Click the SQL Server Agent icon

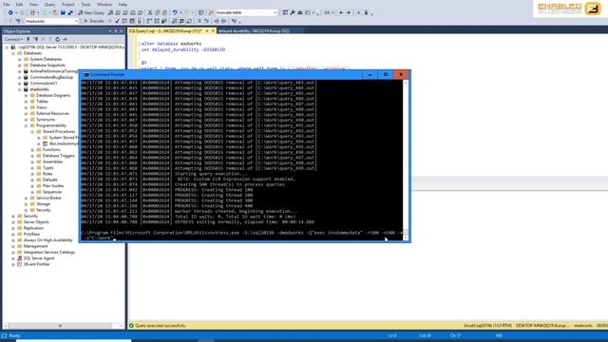coord(20,258)
